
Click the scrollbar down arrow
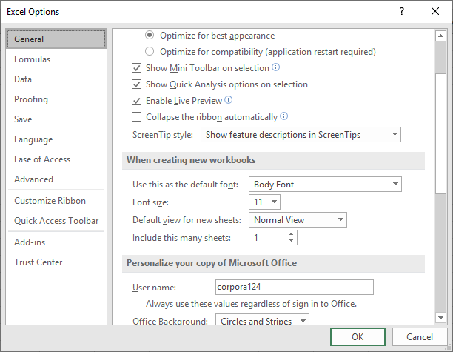click(x=440, y=318)
